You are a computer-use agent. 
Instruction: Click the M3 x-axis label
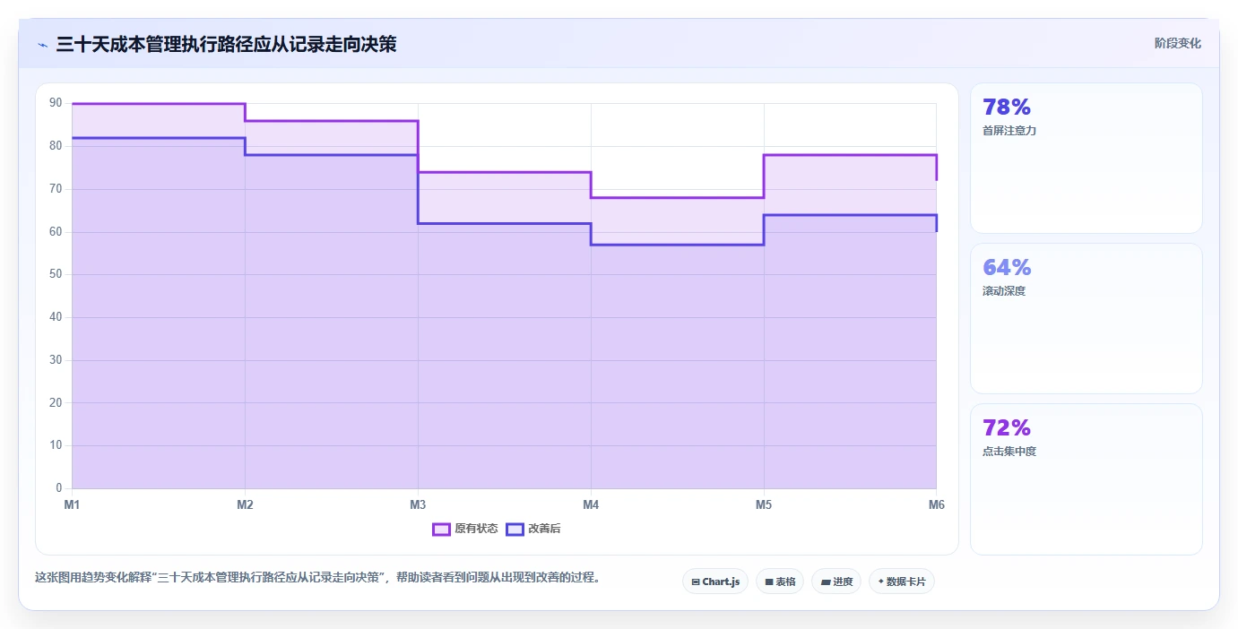(x=418, y=504)
